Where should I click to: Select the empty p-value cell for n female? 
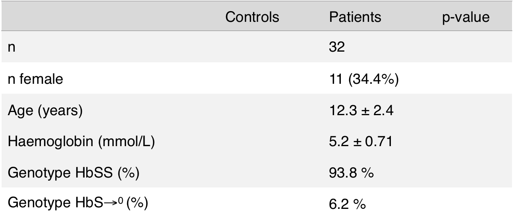pos(465,79)
